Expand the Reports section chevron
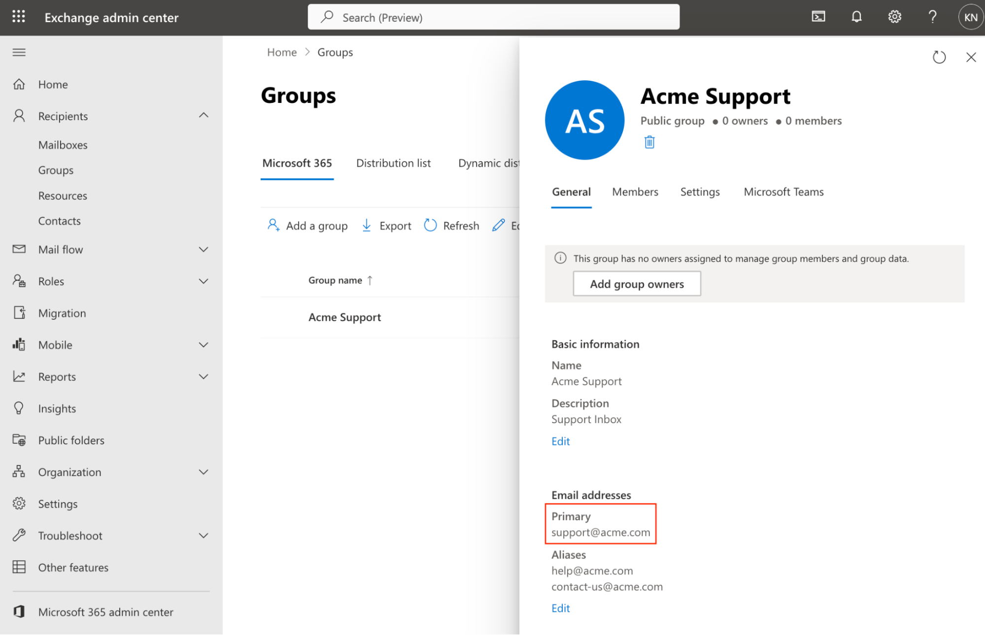 point(204,376)
